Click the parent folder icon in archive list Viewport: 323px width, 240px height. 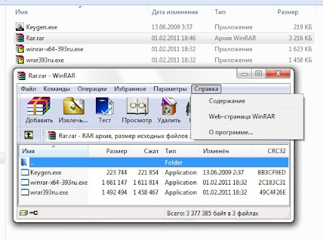tap(24, 163)
